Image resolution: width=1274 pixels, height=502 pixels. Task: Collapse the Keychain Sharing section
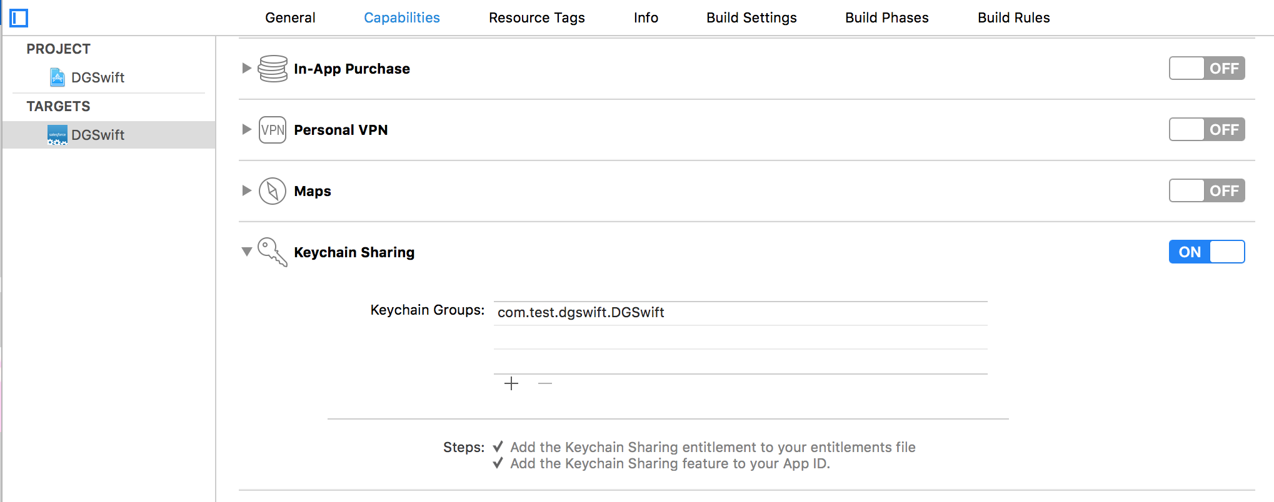tap(247, 252)
